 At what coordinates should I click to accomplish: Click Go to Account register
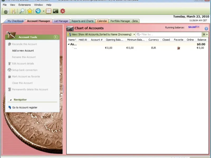tap(25, 107)
